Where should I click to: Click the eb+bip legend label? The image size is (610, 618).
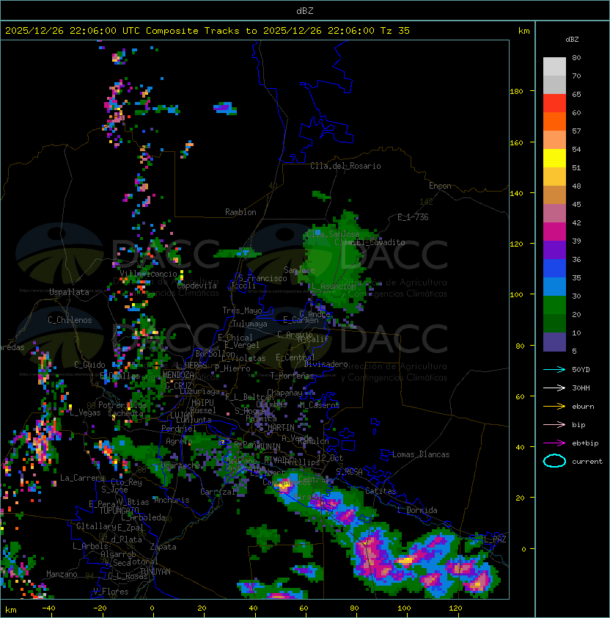pos(585,443)
